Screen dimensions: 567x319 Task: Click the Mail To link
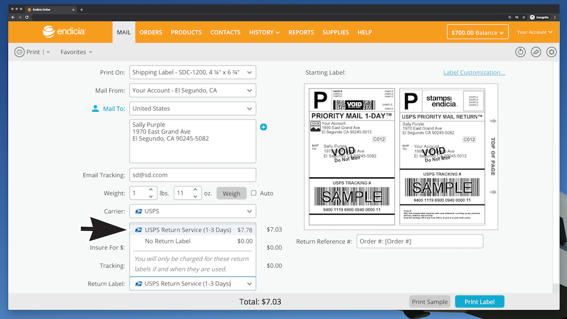pyautogui.click(x=114, y=108)
